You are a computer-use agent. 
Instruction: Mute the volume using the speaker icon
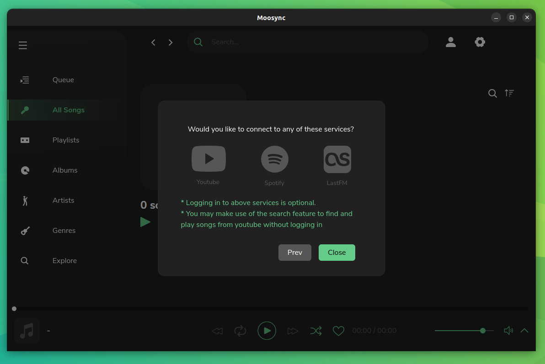click(x=508, y=330)
